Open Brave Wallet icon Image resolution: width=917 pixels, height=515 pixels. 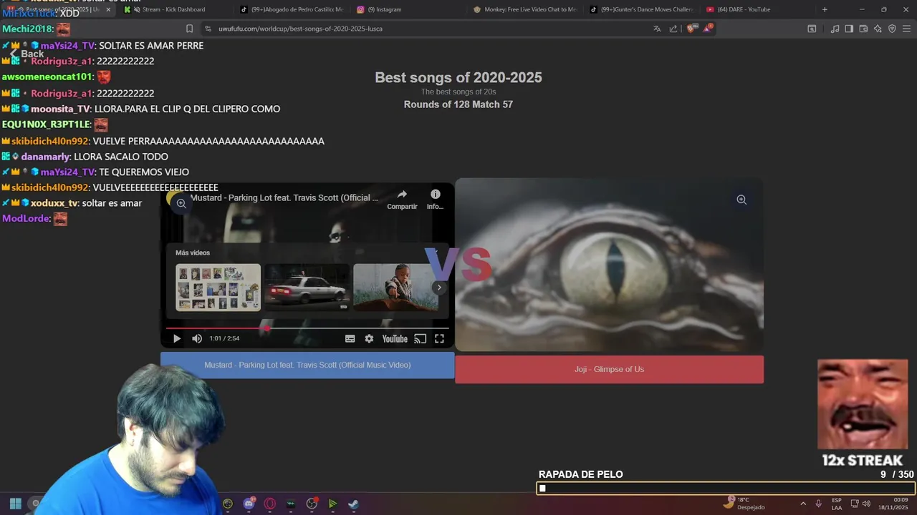(863, 29)
